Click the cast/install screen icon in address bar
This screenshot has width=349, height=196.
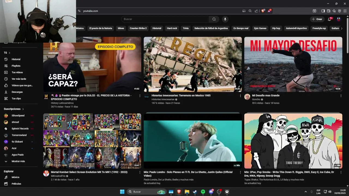244,11
